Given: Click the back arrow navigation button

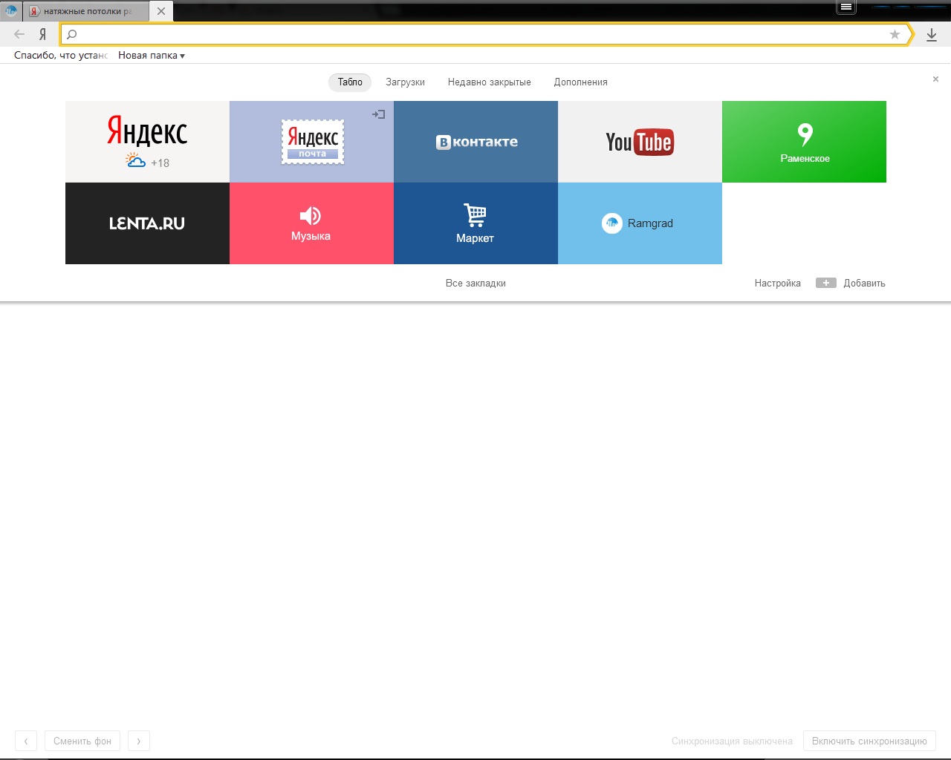Looking at the screenshot, I should coord(19,34).
